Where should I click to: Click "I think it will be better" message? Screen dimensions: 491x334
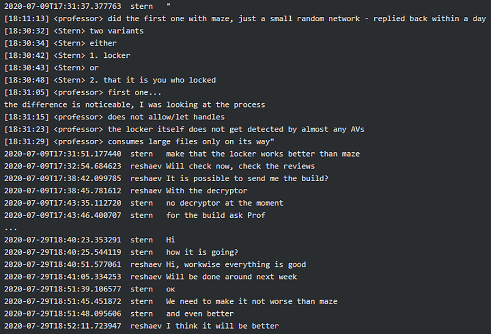pos(222,326)
